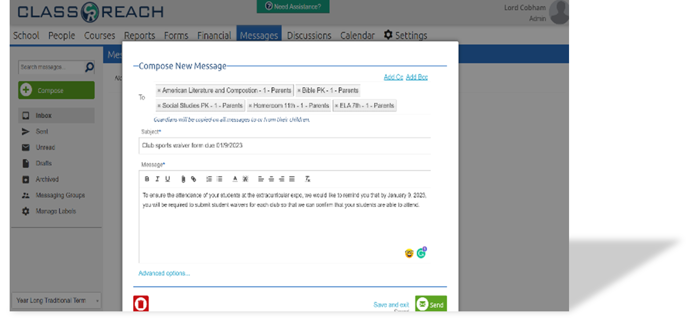The image size is (692, 321).
Task: Justify message text
Action: pyautogui.click(x=292, y=179)
